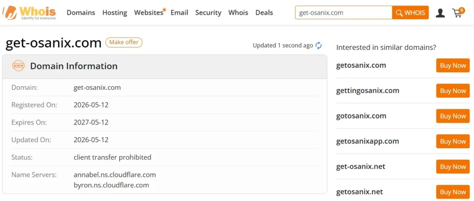
Task: Click the Registered On label
Action: click(34, 105)
